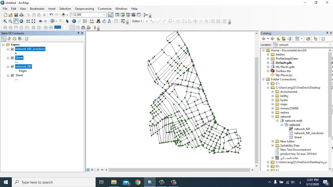Image resolution: width=333 pixels, height=187 pixels.
Task: Open the Catalog Location dropdown
Action: tap(330, 45)
